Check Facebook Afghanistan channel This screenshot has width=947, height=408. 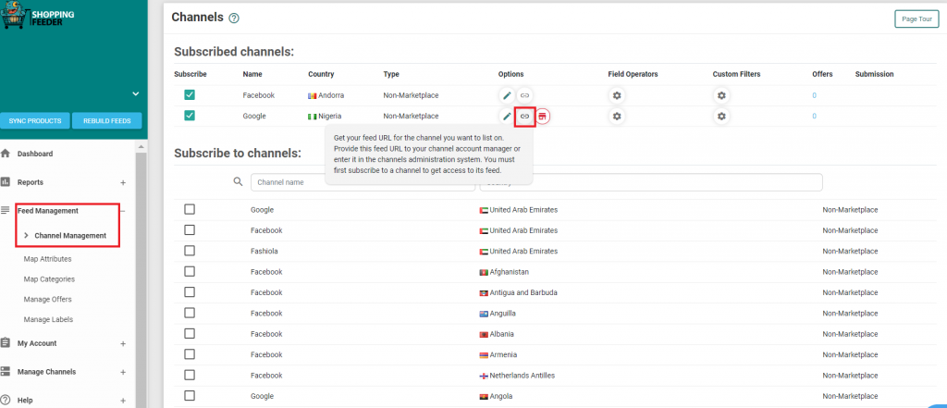(x=190, y=271)
